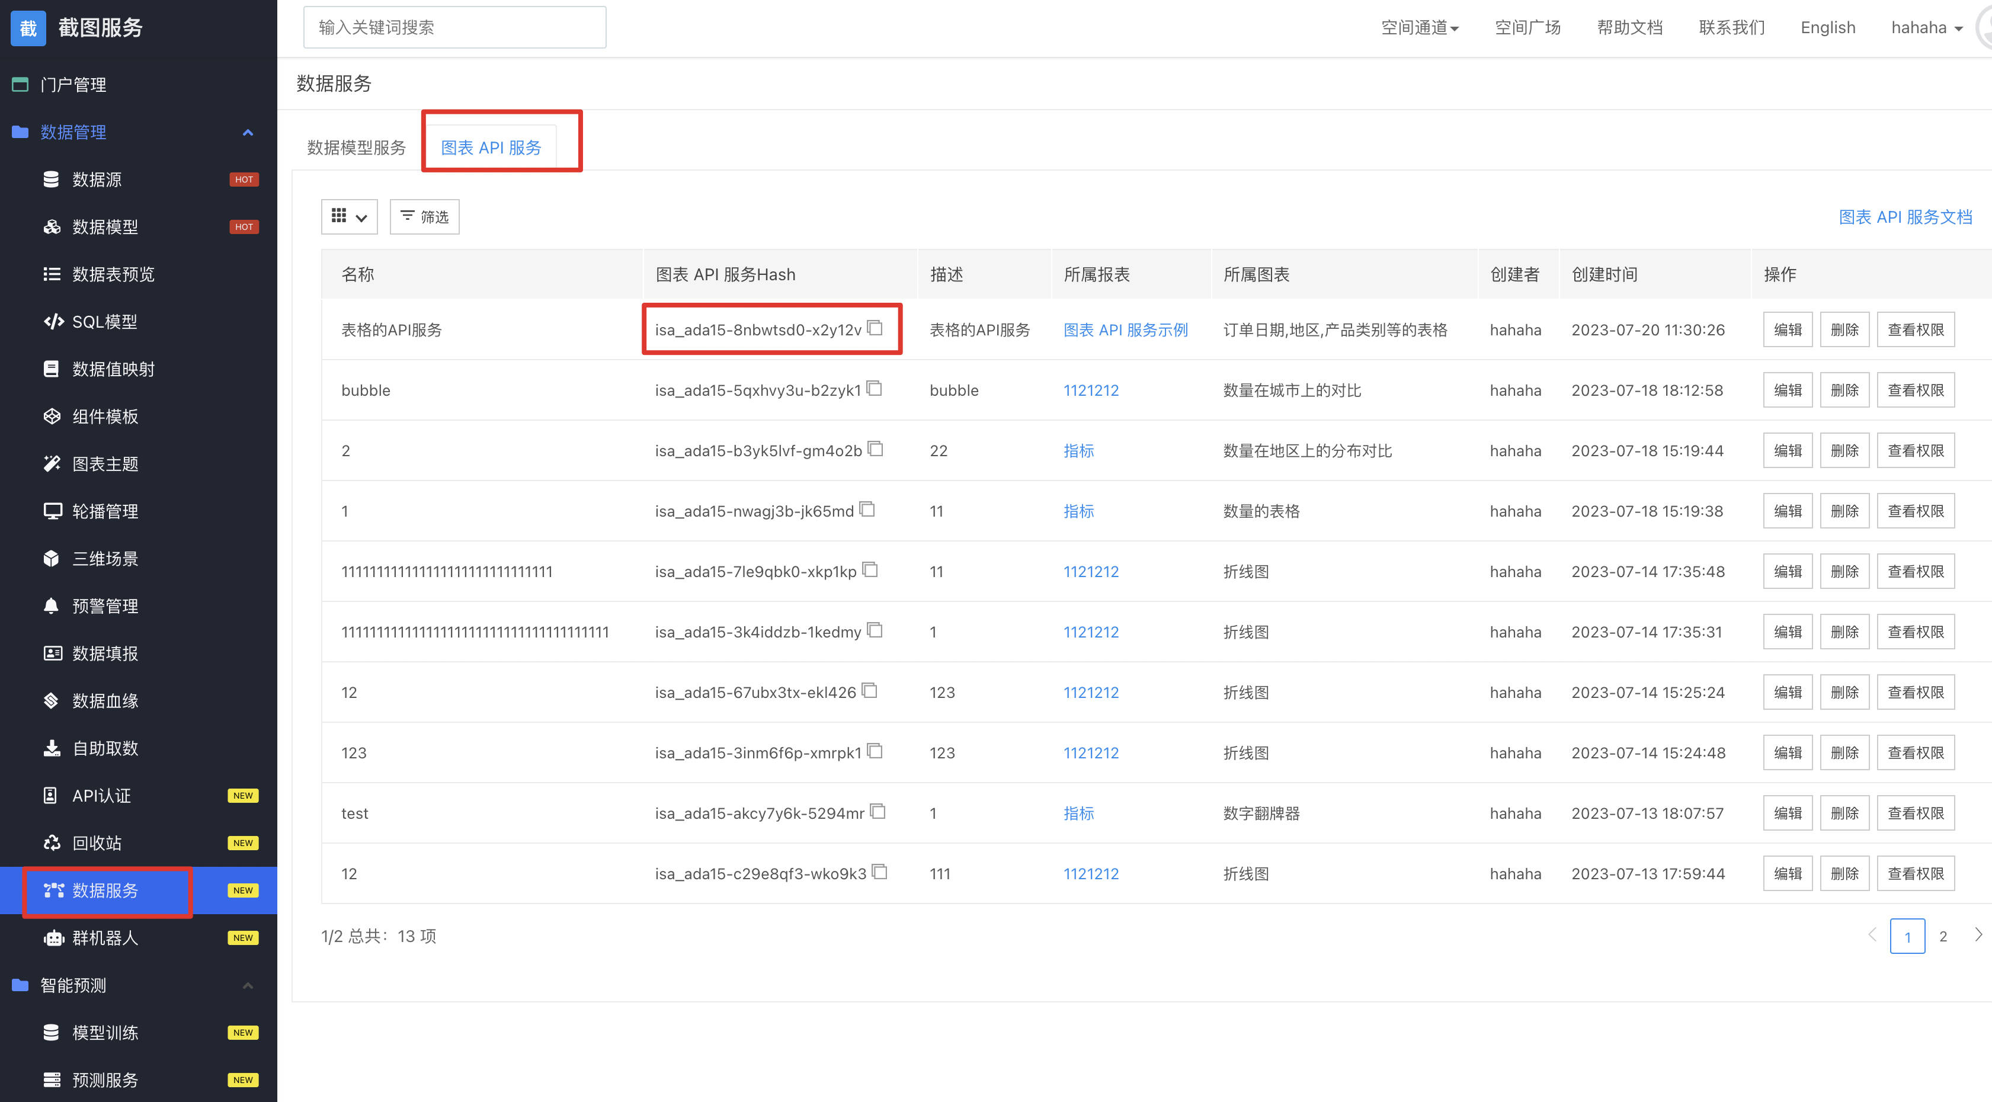Image resolution: width=1992 pixels, height=1102 pixels.
Task: Switch to 数据模型服务 tab
Action: 357,148
